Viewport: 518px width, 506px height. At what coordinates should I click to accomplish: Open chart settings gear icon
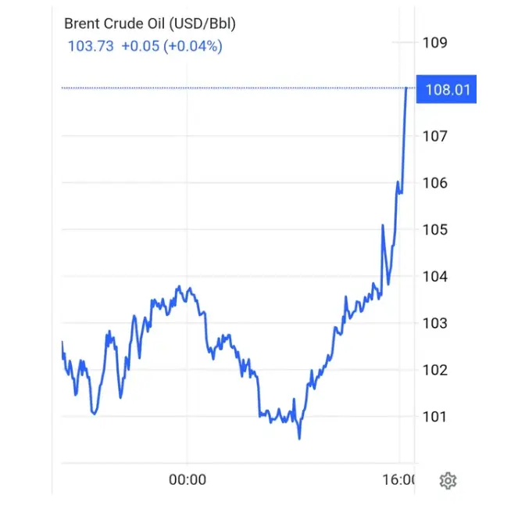448,480
